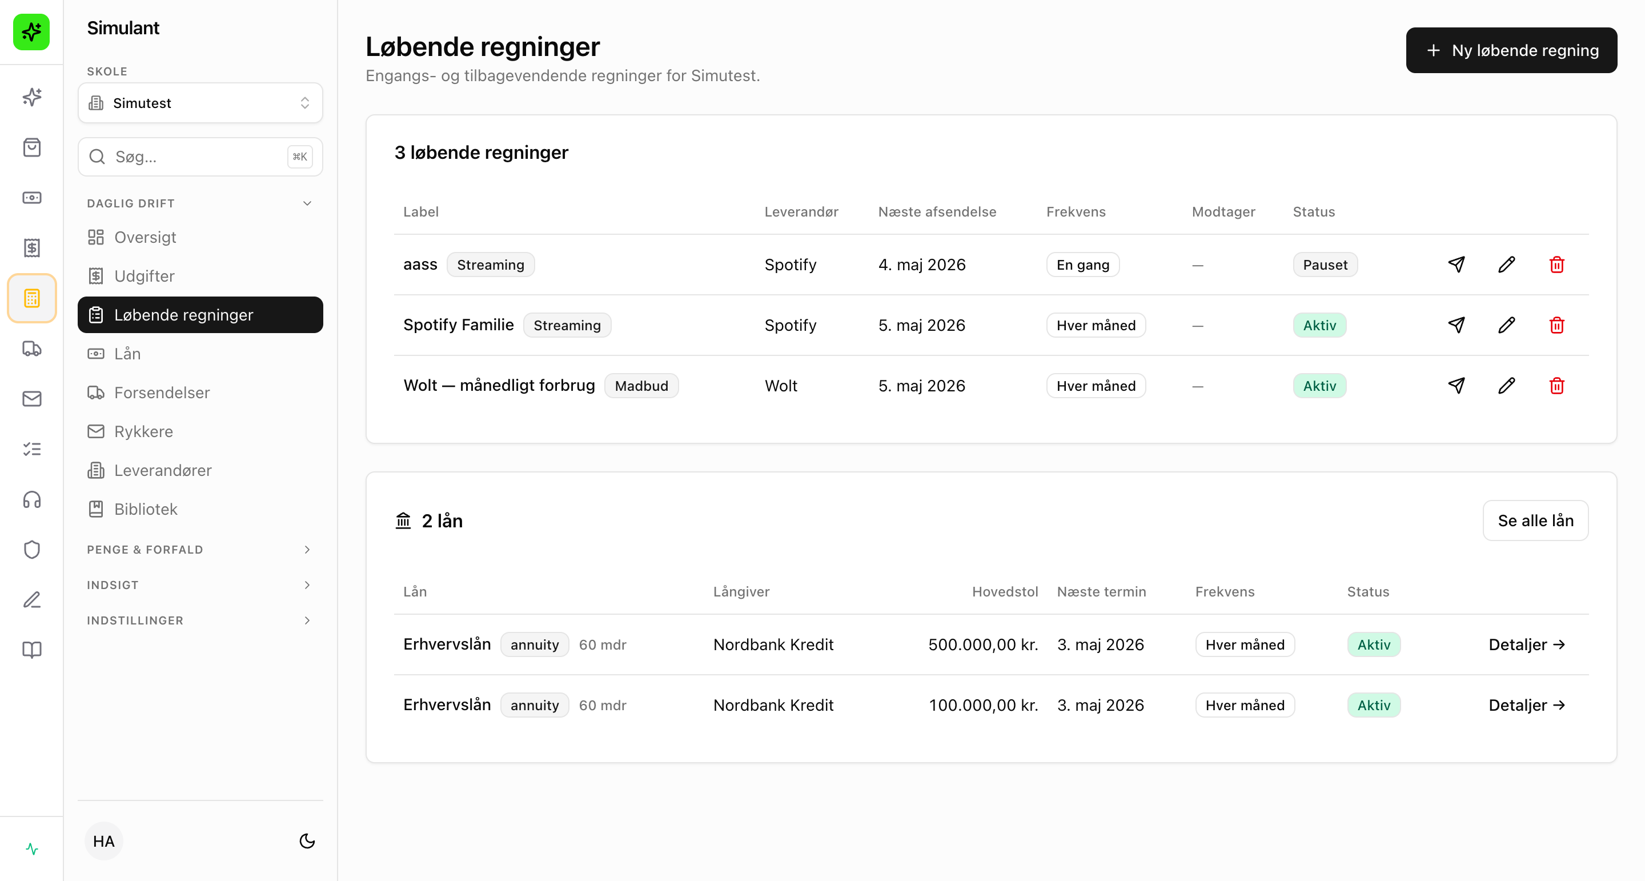This screenshot has height=881, width=1645.
Task: Edit the aass bill
Action: tap(1506, 265)
